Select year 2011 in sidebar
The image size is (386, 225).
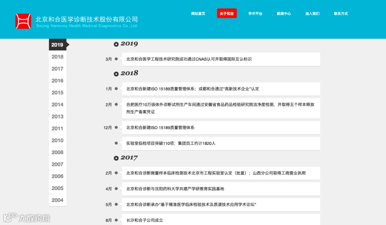(58, 128)
